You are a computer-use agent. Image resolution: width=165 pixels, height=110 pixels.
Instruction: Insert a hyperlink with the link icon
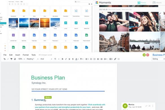(115, 59)
